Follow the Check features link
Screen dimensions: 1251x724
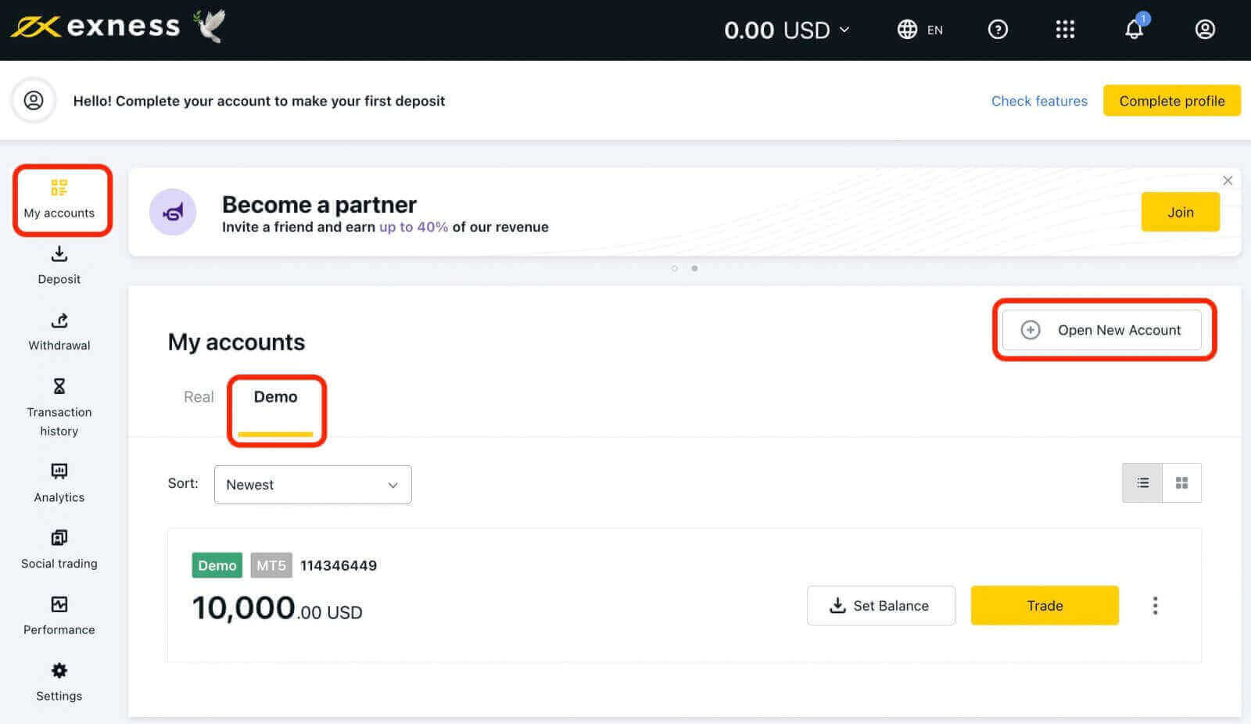point(1039,101)
